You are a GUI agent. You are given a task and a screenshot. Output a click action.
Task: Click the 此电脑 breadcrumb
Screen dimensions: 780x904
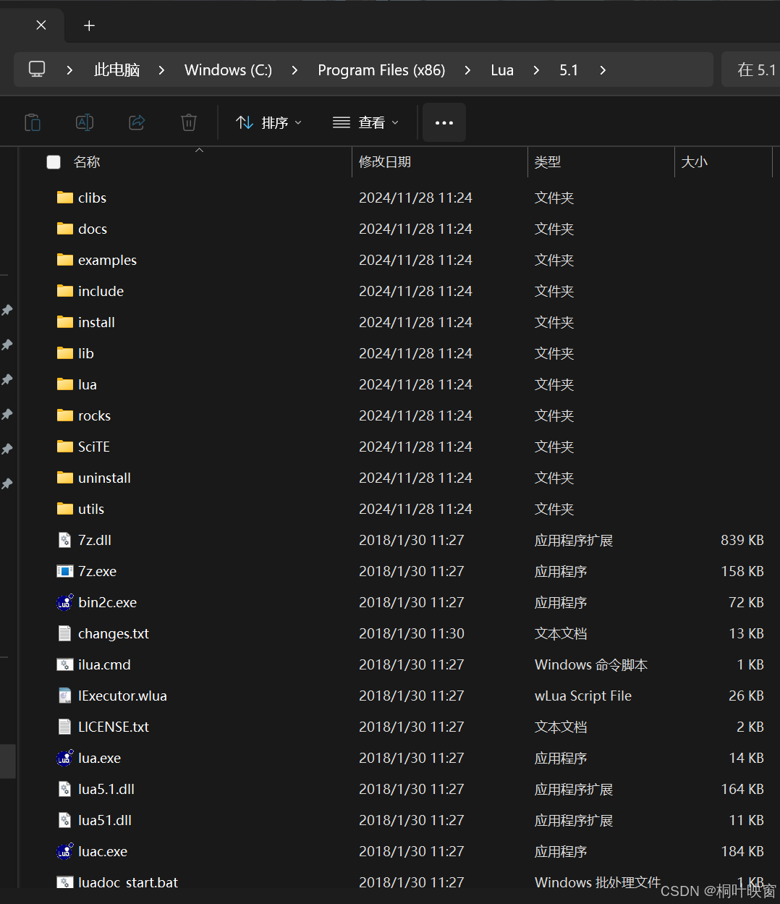tap(116, 70)
